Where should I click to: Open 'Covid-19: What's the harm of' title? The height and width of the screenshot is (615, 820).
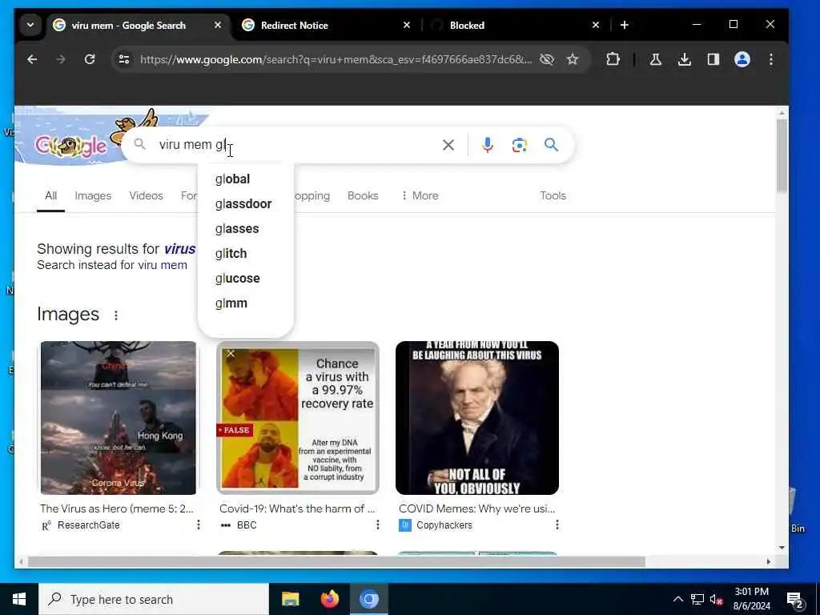(x=297, y=508)
